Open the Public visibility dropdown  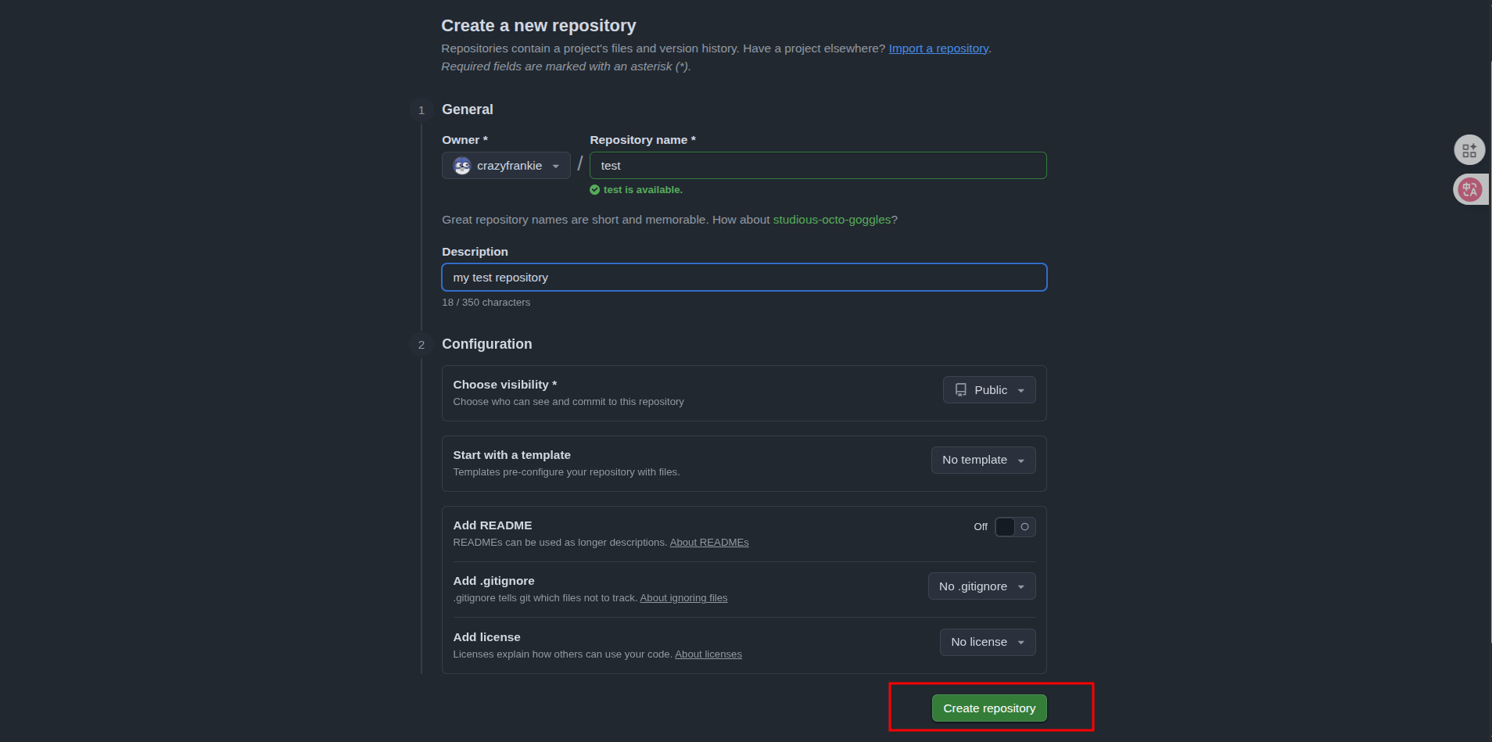point(989,390)
